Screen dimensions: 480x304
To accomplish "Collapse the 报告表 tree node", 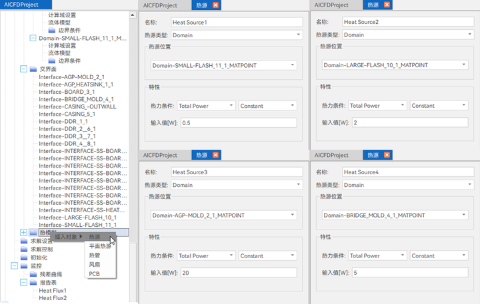I will click(x=23, y=282).
